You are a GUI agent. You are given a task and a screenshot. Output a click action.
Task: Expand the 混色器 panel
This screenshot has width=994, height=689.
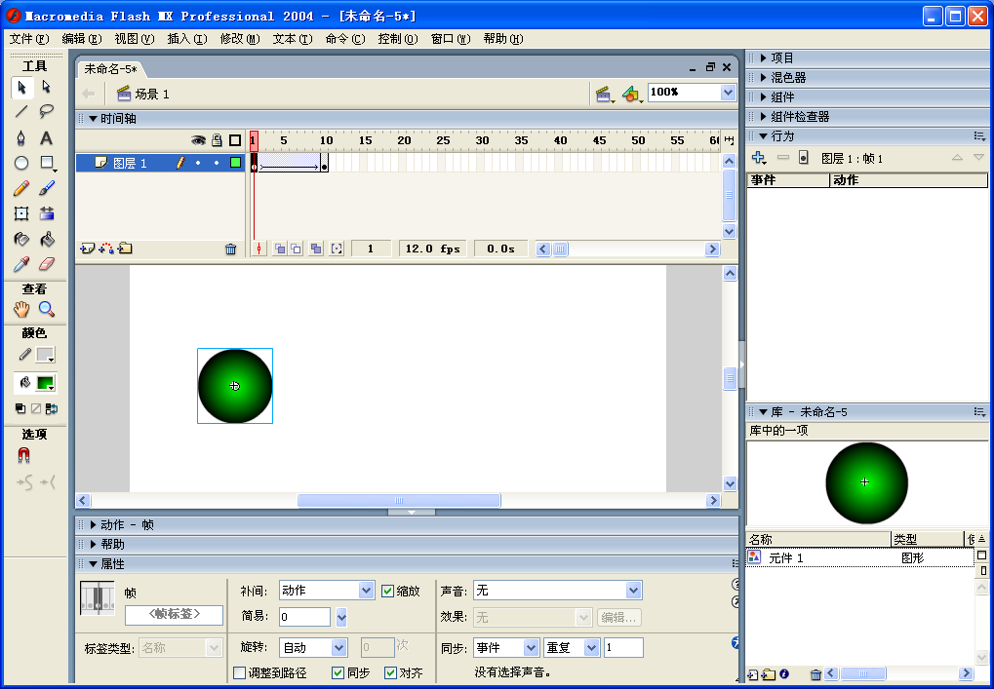pos(788,77)
